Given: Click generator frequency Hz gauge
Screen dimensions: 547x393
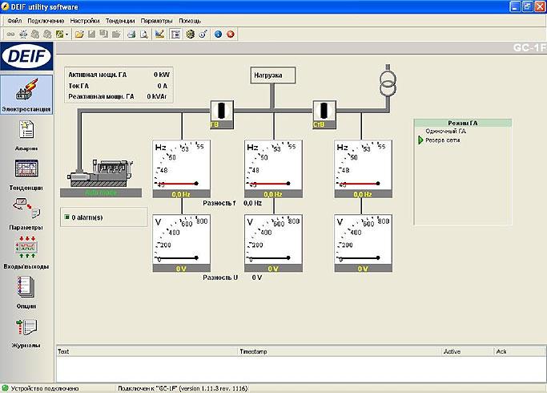Looking at the screenshot, I should [x=182, y=169].
